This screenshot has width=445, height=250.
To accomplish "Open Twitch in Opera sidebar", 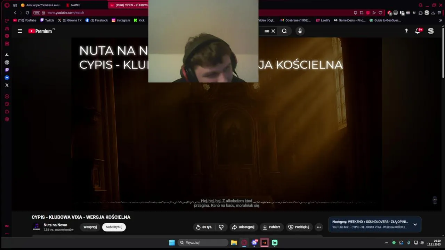I will click(x=7, y=70).
